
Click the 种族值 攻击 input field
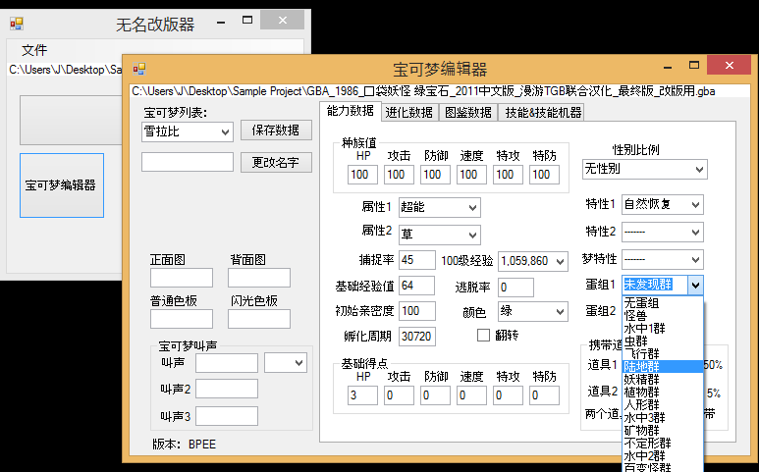point(399,175)
